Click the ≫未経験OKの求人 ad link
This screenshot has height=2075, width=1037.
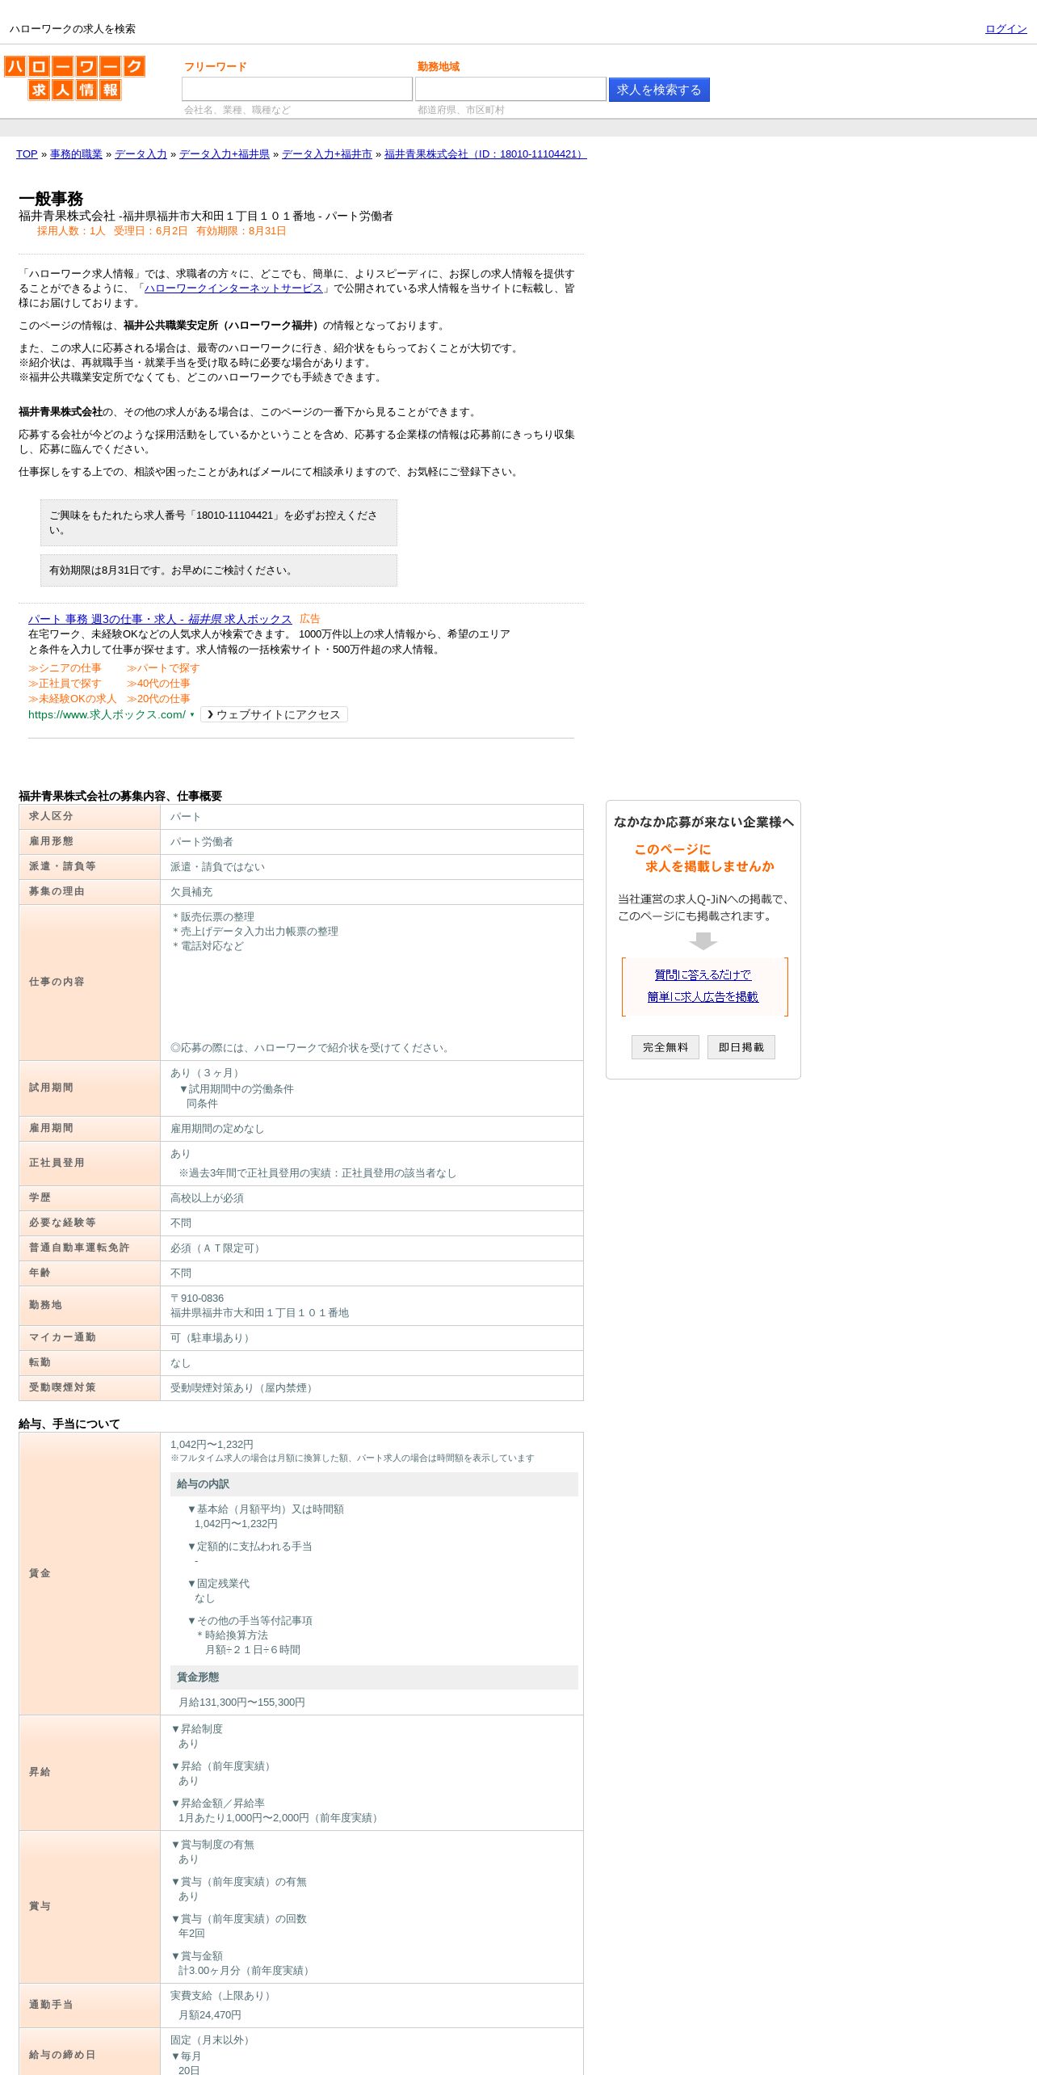point(72,699)
